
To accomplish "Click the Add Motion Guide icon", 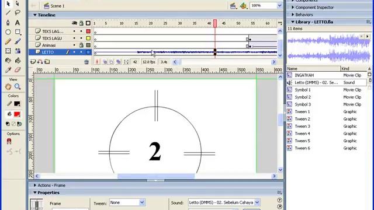I will pyautogui.click(x=40, y=62).
